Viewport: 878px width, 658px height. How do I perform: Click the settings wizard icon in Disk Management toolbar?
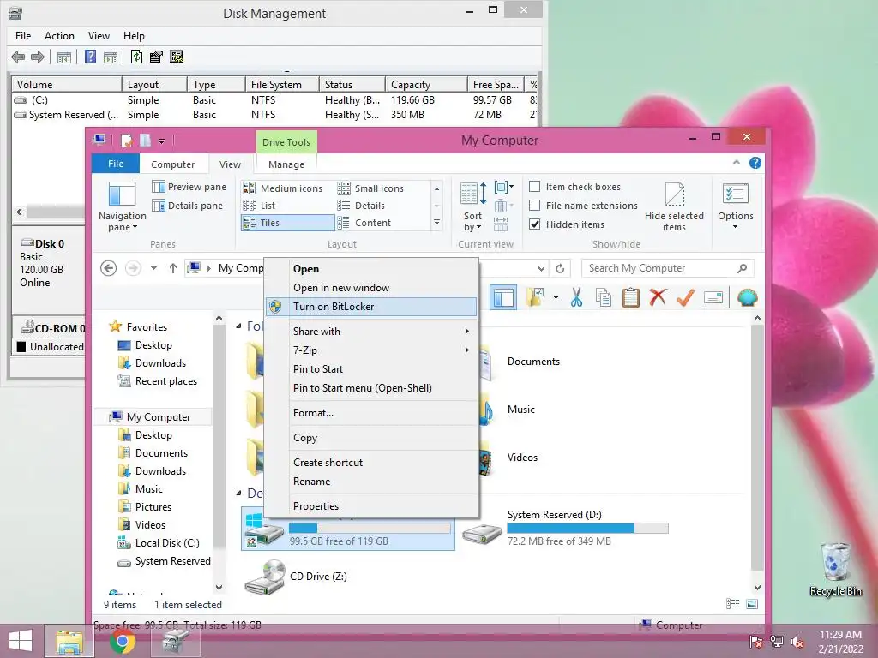(177, 57)
